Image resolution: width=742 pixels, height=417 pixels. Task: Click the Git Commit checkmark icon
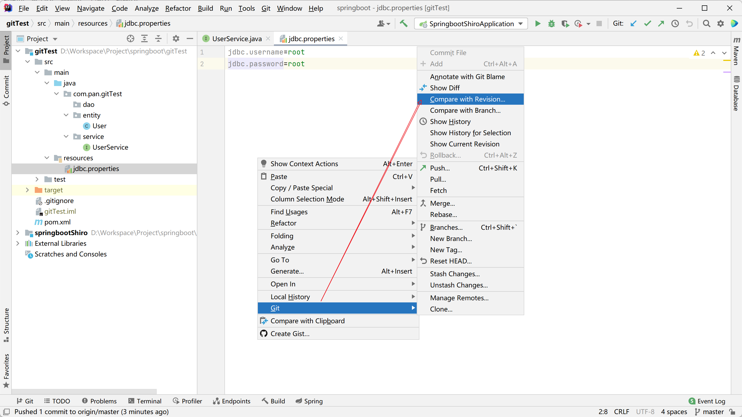click(x=647, y=24)
